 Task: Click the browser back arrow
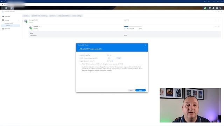2,1
